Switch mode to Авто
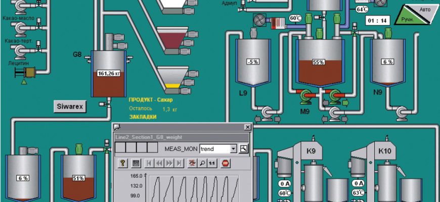440x202 pixels. 426,10
